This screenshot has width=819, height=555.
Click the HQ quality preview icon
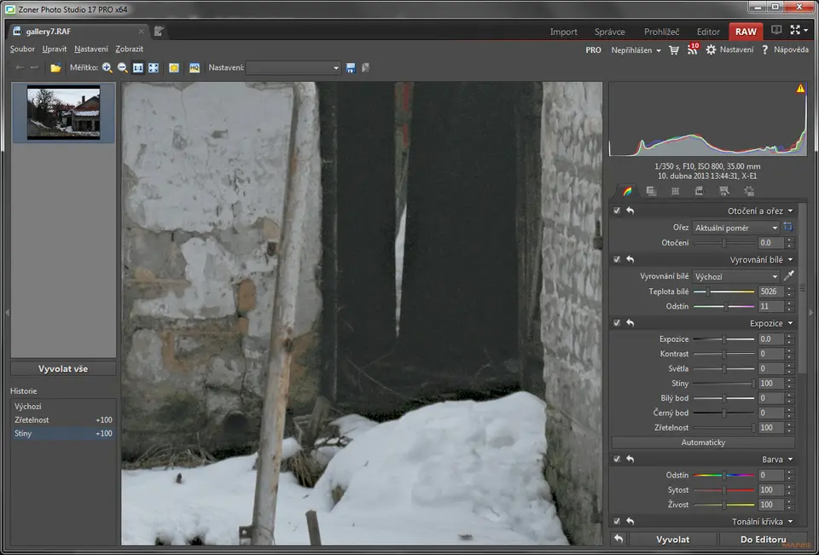(x=195, y=67)
